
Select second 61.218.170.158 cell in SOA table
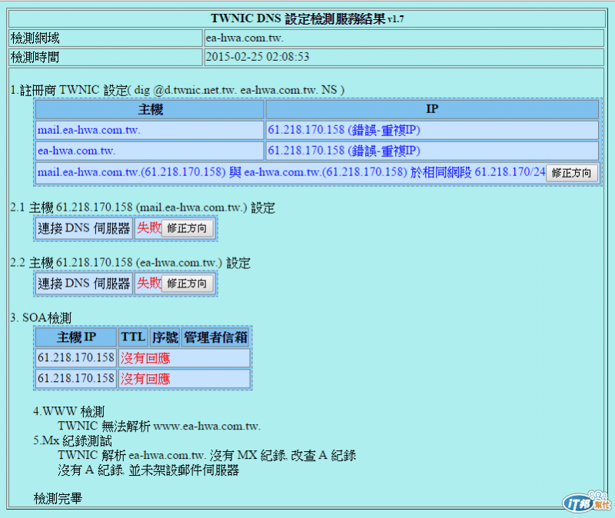(x=76, y=379)
